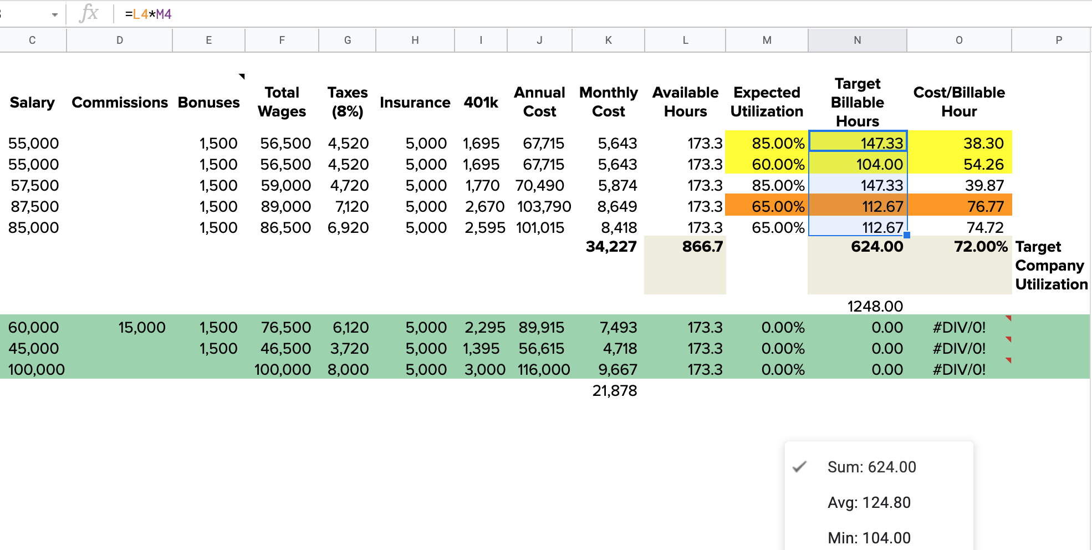Select column E header
Screen dimensions: 1092x550
click(x=209, y=40)
